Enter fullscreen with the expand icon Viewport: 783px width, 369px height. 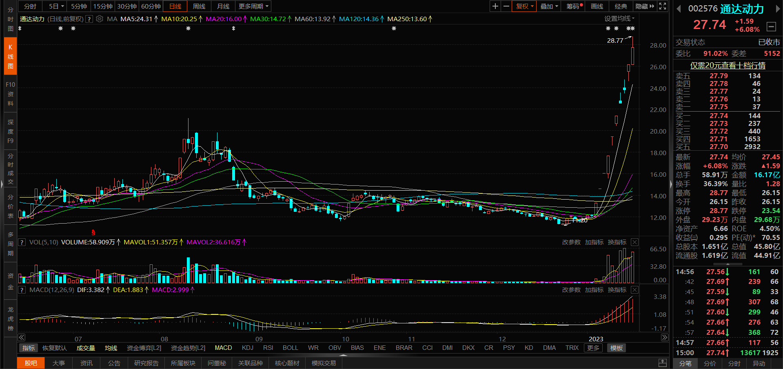[663, 6]
